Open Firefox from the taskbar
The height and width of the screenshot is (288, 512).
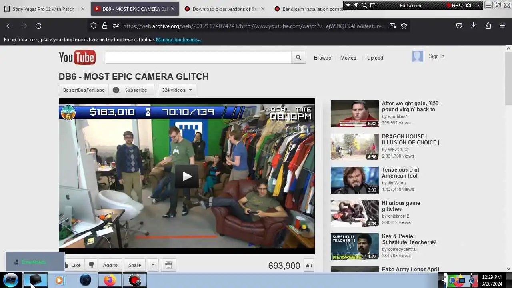coord(110,280)
